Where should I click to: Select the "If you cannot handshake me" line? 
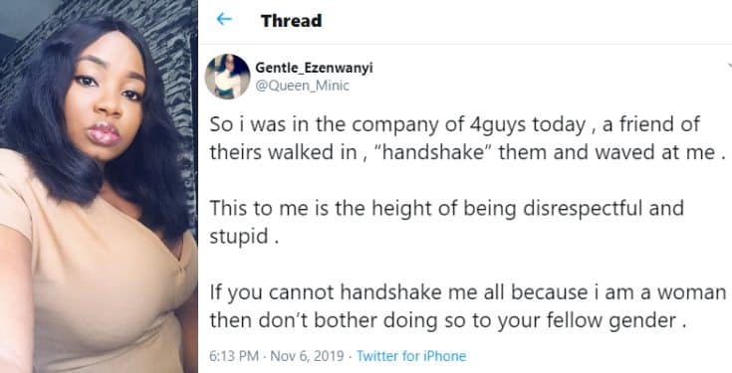click(x=468, y=292)
